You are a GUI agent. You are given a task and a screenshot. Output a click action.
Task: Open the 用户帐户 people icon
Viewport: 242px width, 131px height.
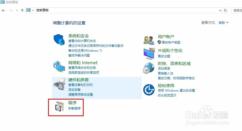pyautogui.click(x=149, y=40)
